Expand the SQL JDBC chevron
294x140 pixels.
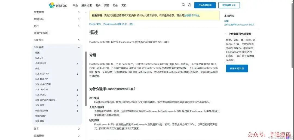(x=77, y=90)
